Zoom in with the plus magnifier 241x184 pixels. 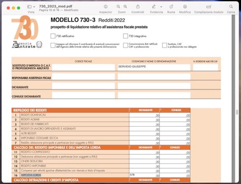click(x=125, y=7)
